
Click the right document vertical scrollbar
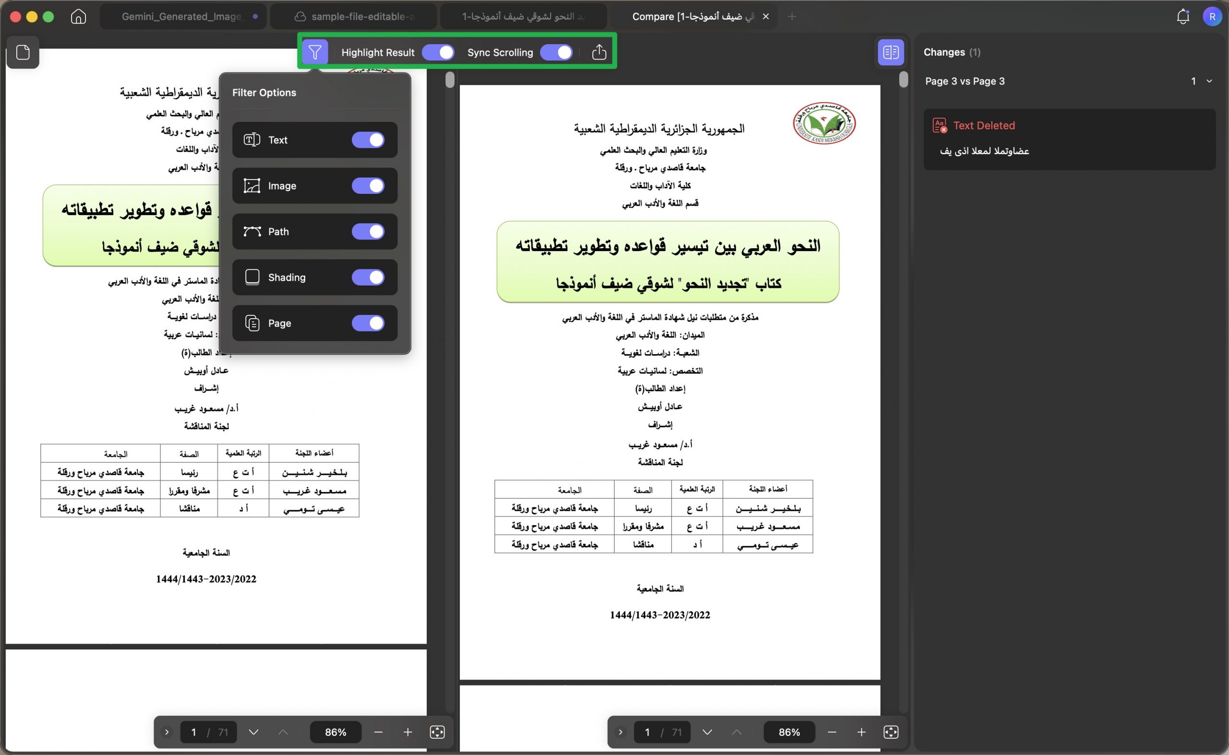pos(904,80)
